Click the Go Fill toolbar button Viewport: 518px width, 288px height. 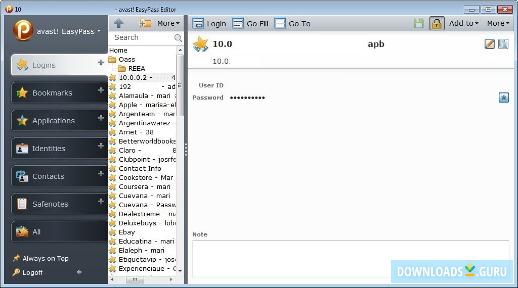coord(250,23)
